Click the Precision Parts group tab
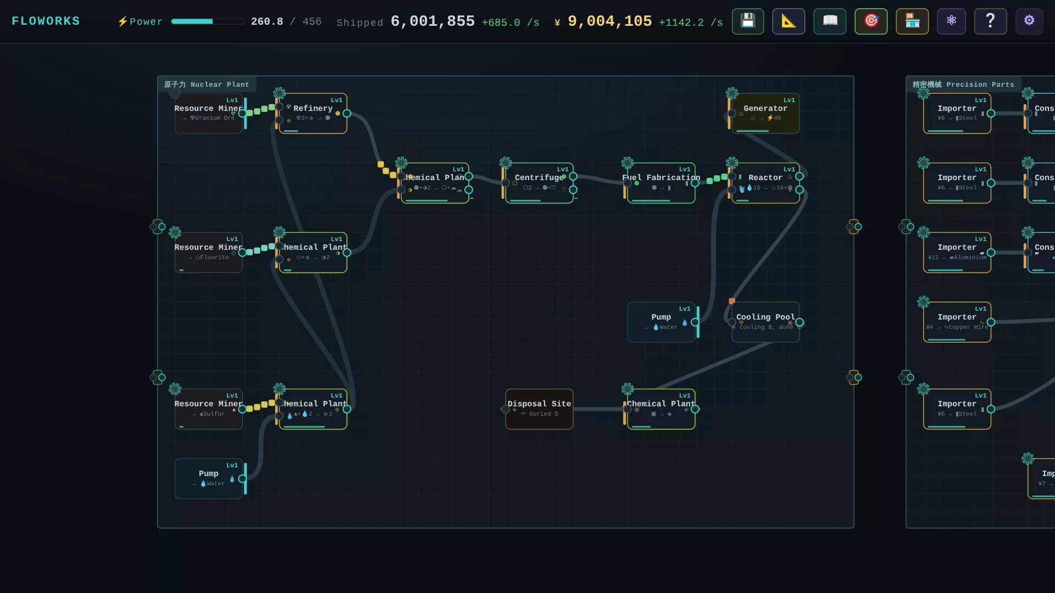This screenshot has width=1055, height=593. tap(963, 85)
